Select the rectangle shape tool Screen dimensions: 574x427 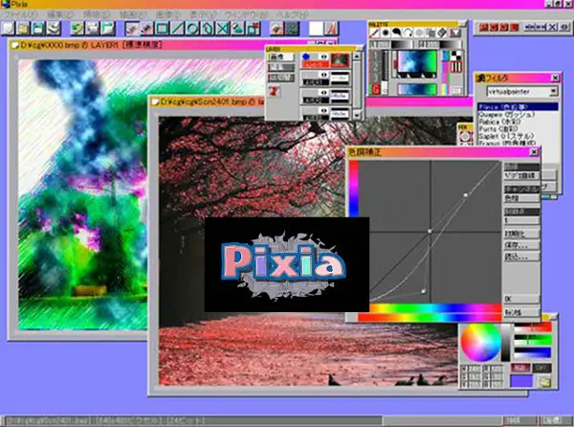coord(163,28)
